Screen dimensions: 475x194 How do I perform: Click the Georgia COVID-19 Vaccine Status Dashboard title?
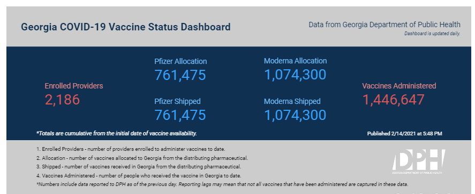(x=126, y=27)
